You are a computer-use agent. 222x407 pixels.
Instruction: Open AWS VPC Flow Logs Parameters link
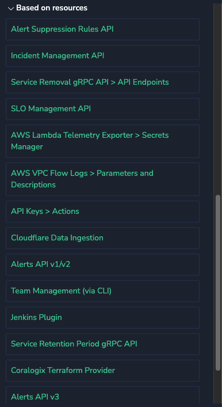pyautogui.click(x=102, y=179)
